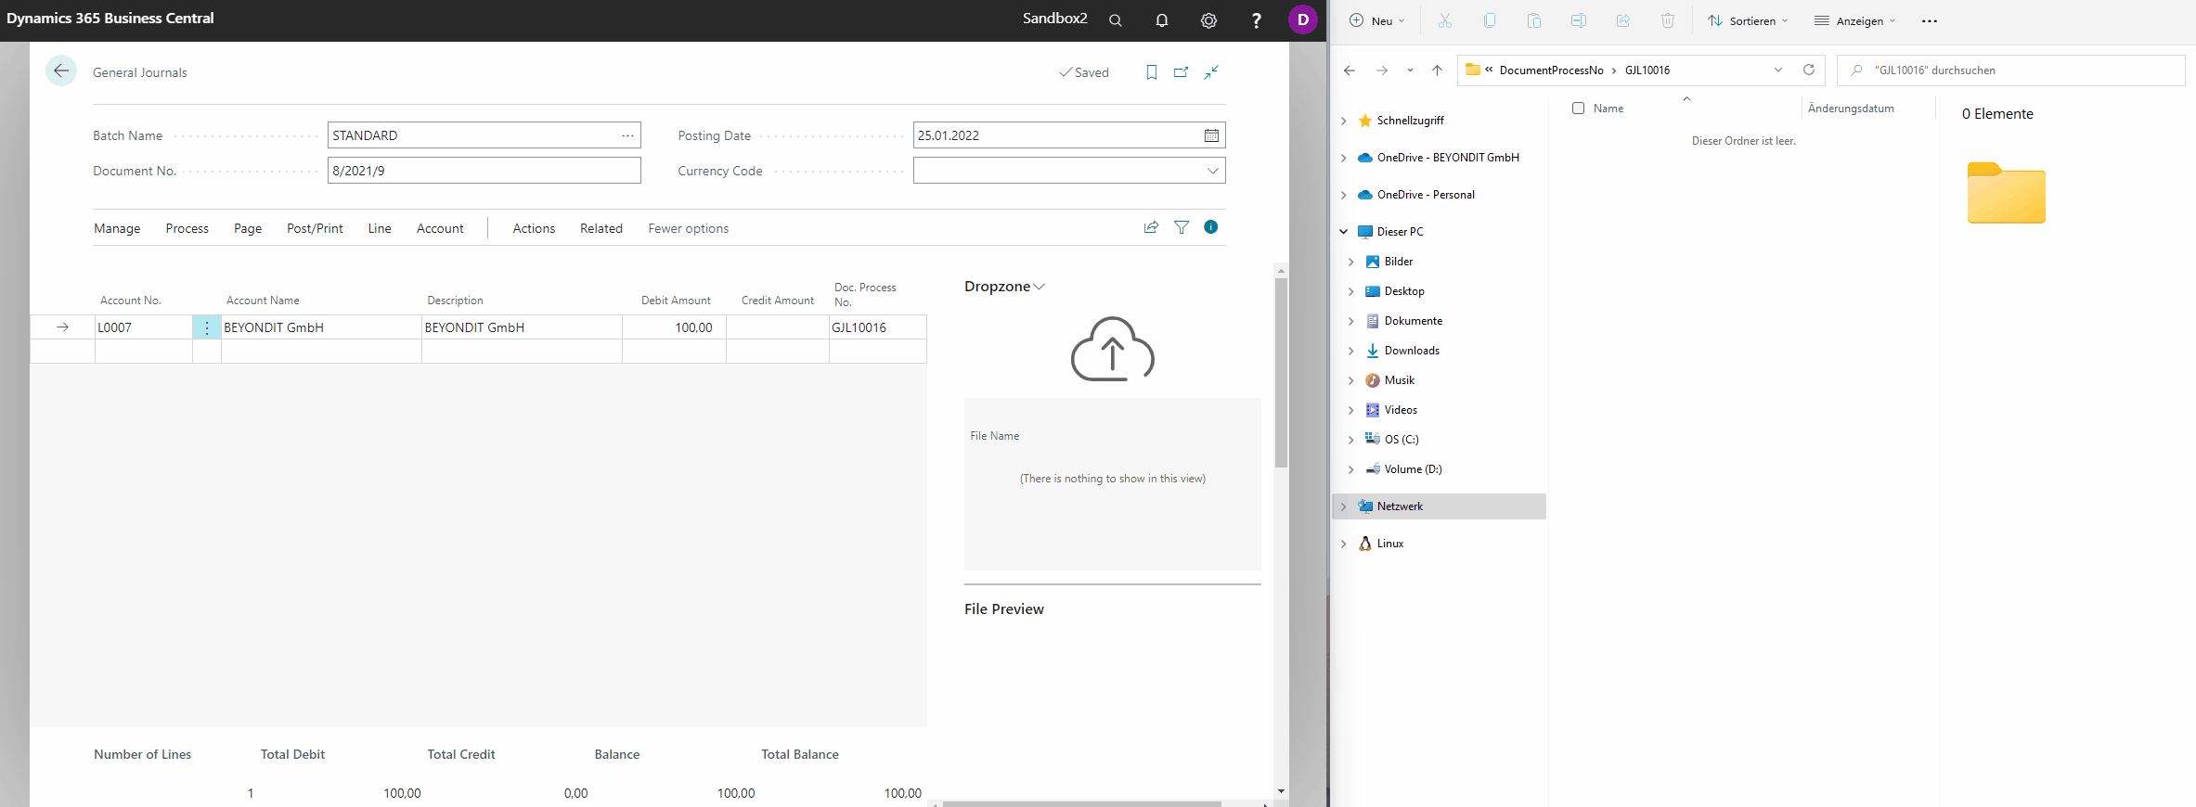
Task: Click Fewer options link
Action: [x=688, y=228]
